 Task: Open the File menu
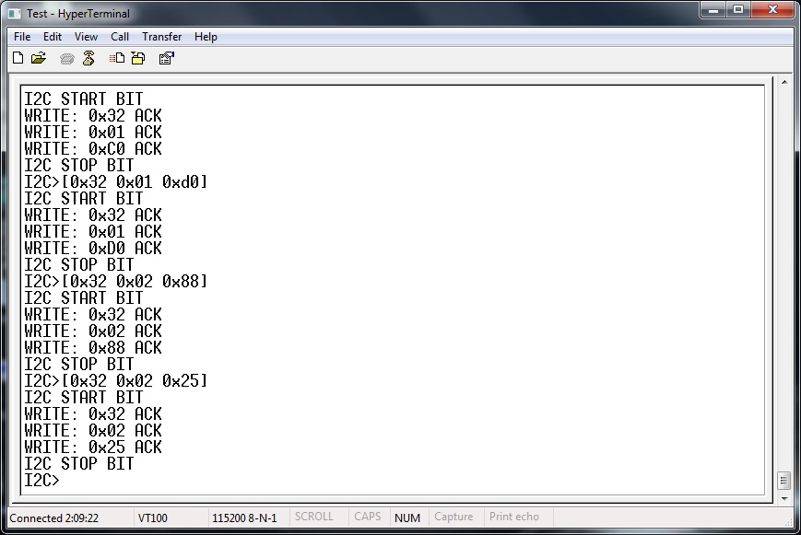[x=22, y=37]
